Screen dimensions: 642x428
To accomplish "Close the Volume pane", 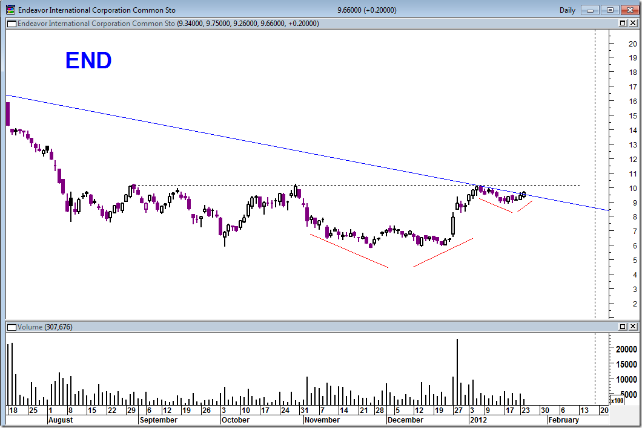I will point(633,326).
